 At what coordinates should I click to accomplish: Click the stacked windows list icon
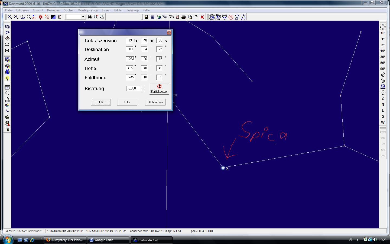7,87
